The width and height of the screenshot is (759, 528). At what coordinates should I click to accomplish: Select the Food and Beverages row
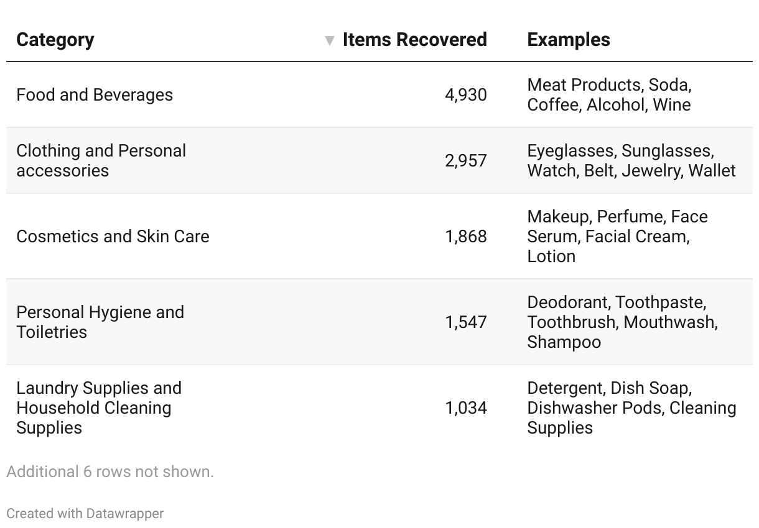pyautogui.click(x=95, y=95)
